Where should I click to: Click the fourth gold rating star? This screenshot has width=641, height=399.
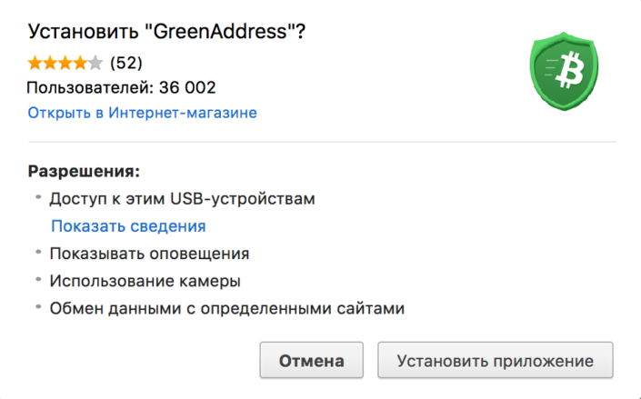80,63
